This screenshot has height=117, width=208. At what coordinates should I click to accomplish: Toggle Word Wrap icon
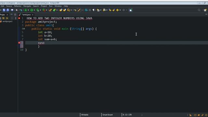click(86, 10)
